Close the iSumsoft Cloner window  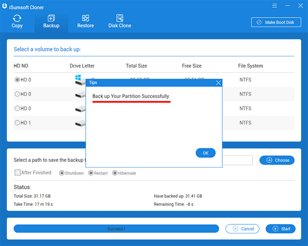click(x=300, y=6)
